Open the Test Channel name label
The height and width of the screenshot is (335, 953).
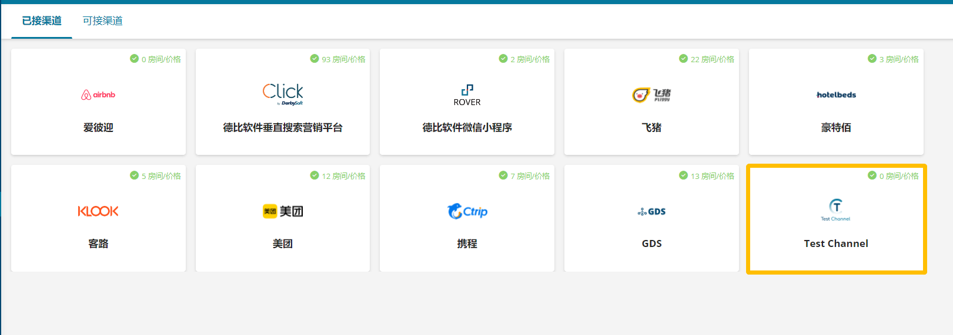pyautogui.click(x=836, y=243)
